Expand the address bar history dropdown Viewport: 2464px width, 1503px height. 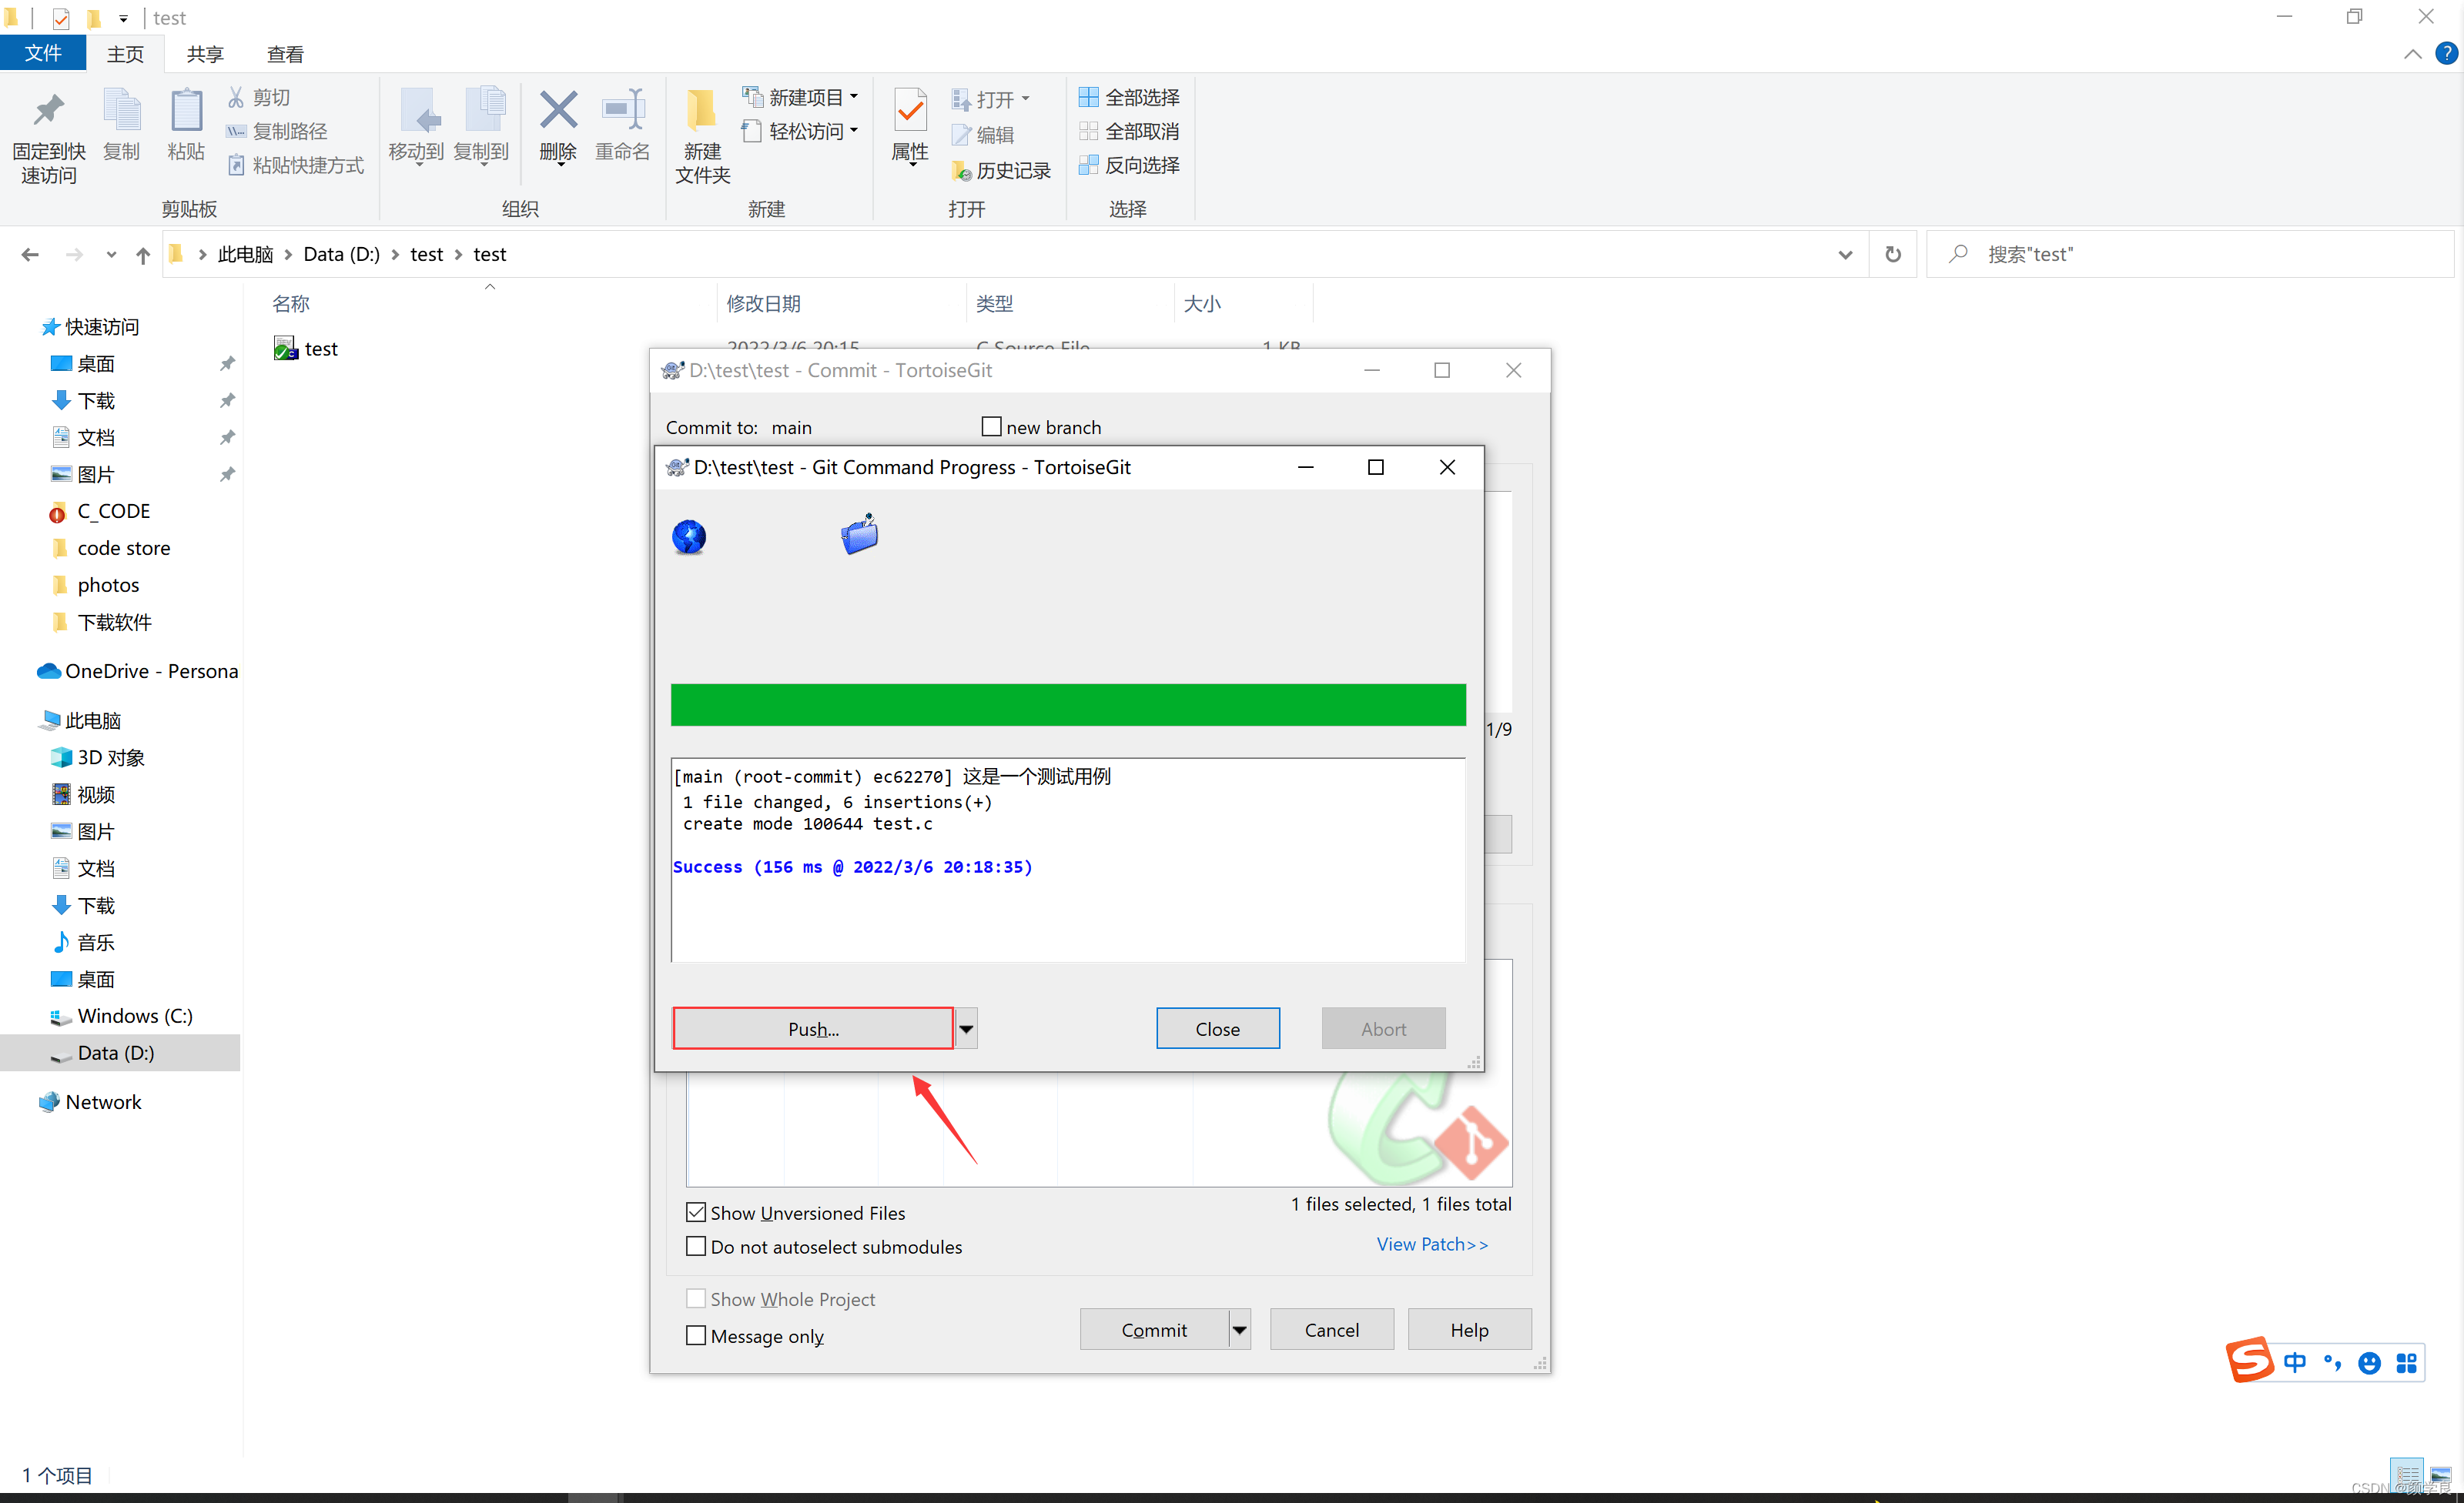[1844, 255]
